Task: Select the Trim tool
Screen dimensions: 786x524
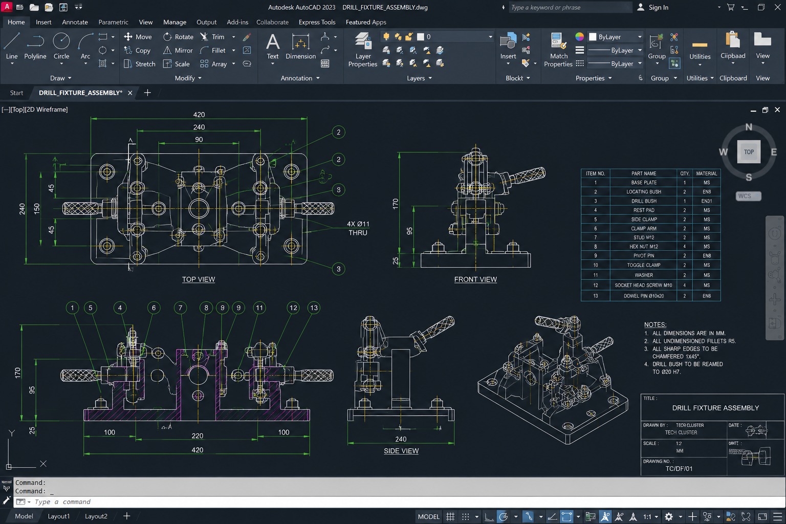Action: 212,37
